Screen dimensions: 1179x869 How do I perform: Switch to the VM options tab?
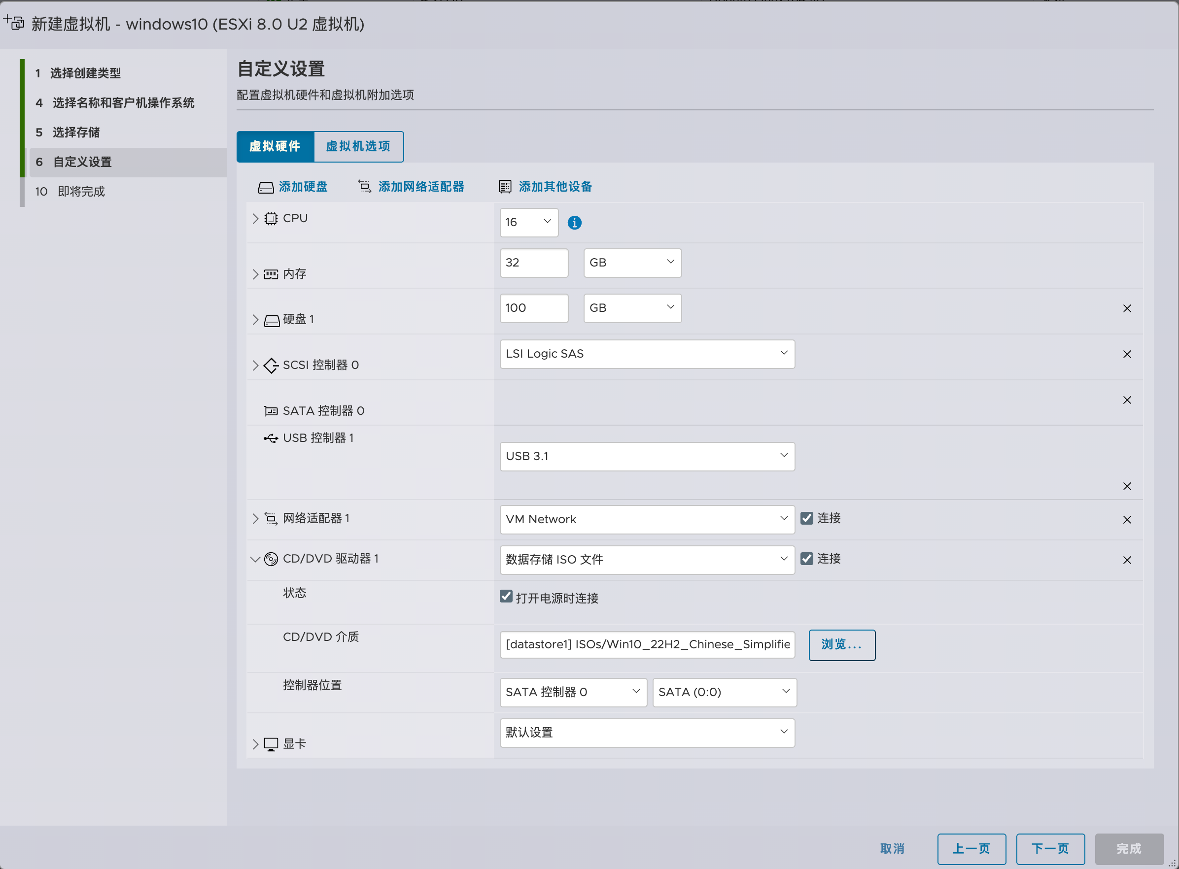pos(358,147)
